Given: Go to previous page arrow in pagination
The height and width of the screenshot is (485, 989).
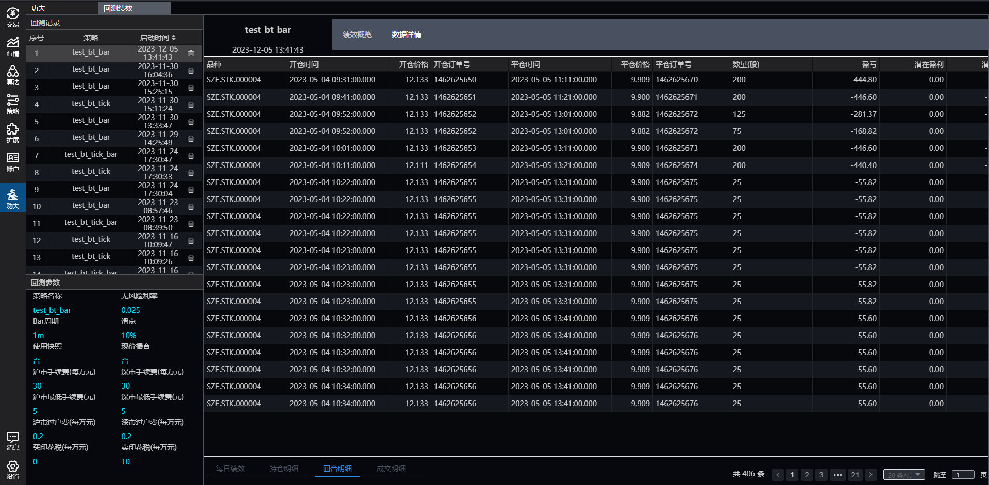Looking at the screenshot, I should (x=778, y=475).
